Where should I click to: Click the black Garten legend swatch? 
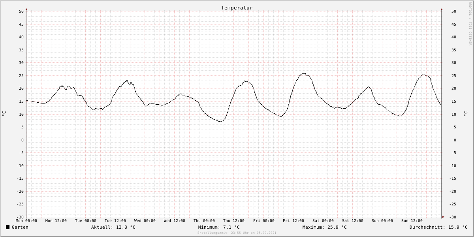(8, 227)
